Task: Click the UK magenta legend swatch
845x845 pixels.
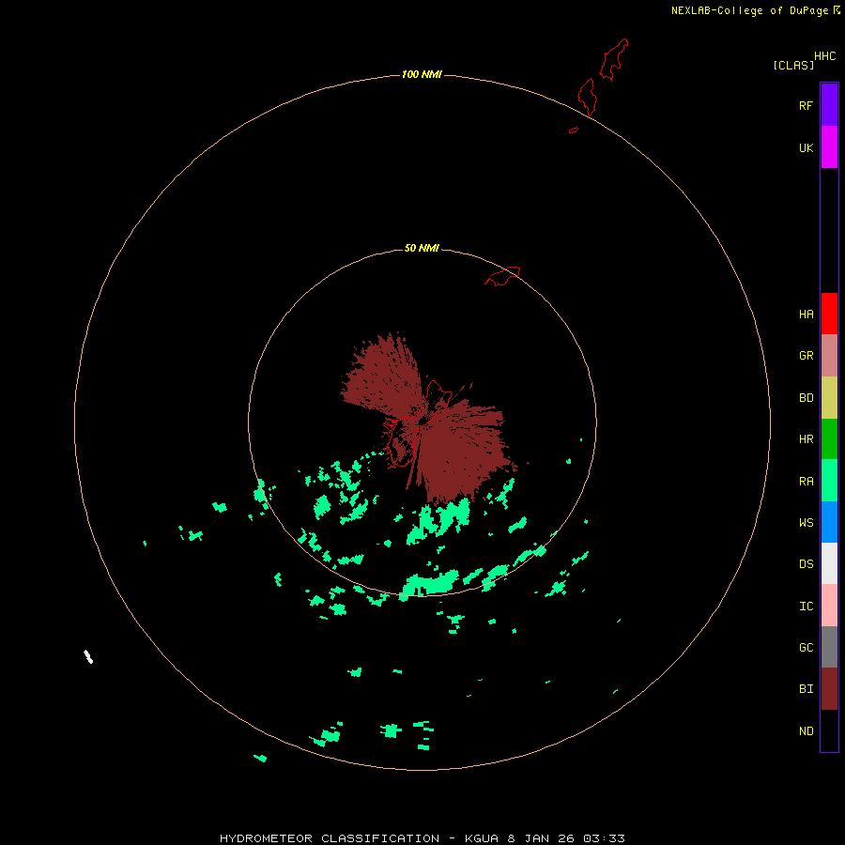Action: tap(829, 147)
